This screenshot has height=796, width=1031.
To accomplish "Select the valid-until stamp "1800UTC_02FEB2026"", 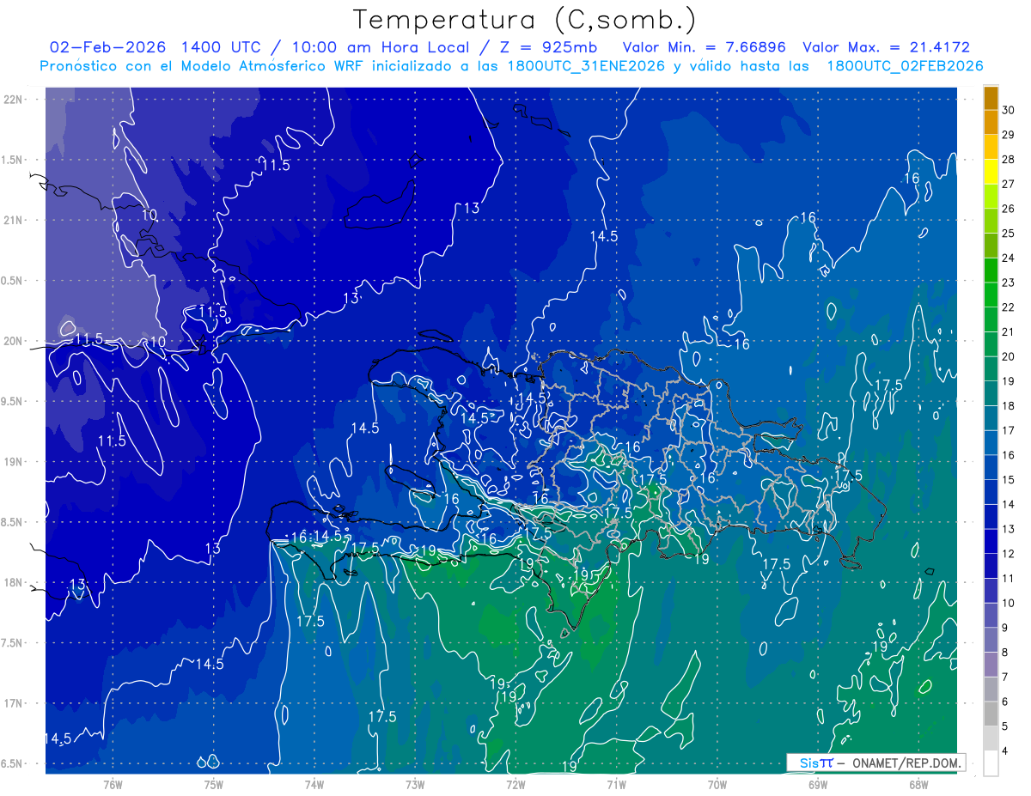I will [905, 66].
